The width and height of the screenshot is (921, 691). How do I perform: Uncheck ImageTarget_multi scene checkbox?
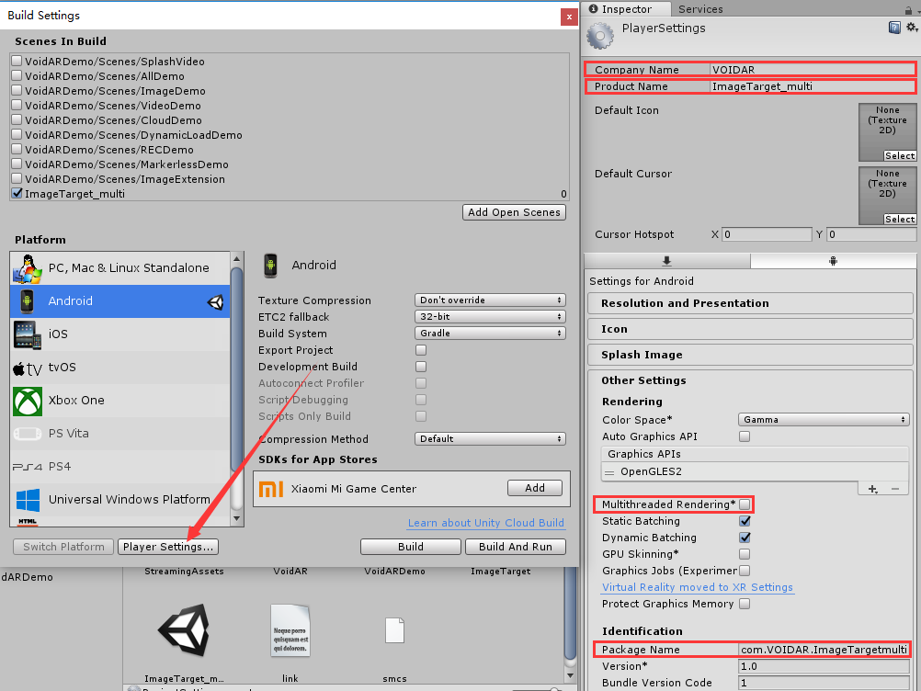point(17,193)
